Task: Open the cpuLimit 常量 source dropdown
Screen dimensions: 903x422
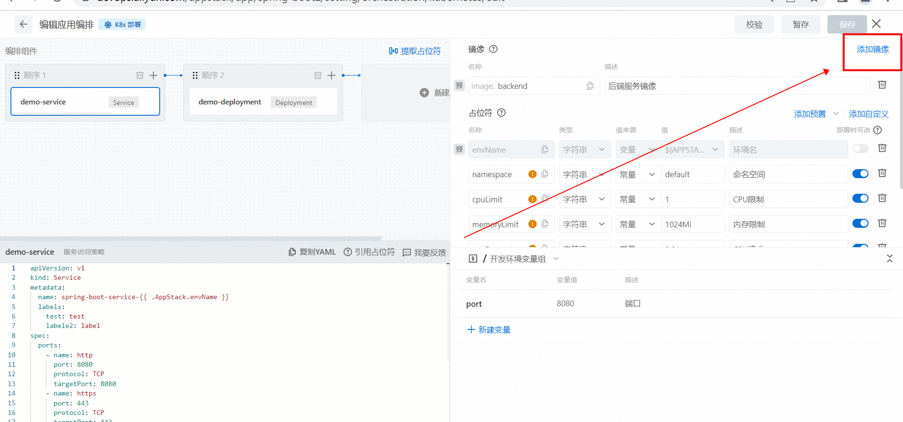Action: [638, 199]
